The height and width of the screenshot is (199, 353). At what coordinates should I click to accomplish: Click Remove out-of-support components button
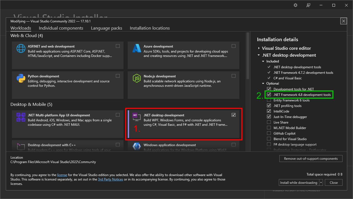click(x=311, y=159)
